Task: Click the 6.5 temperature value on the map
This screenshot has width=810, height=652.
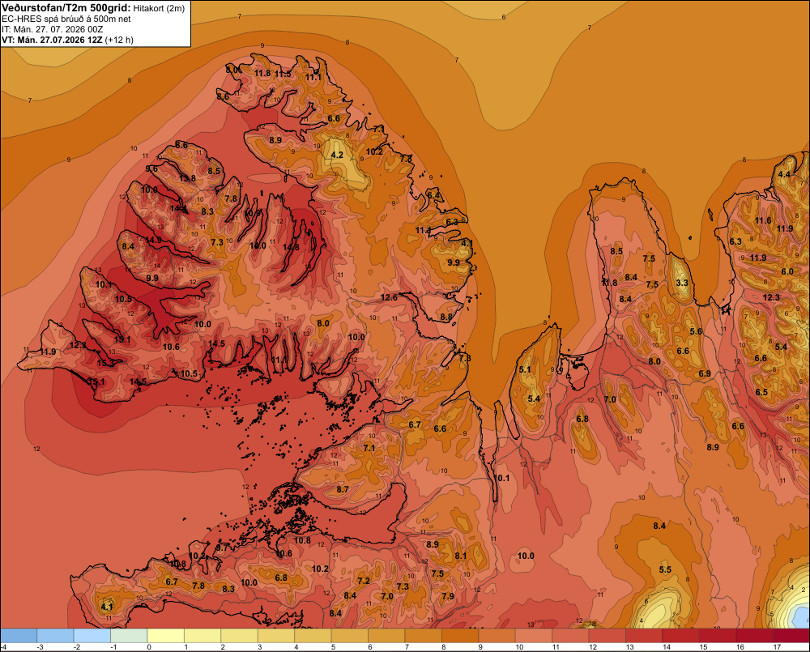Action: click(761, 392)
